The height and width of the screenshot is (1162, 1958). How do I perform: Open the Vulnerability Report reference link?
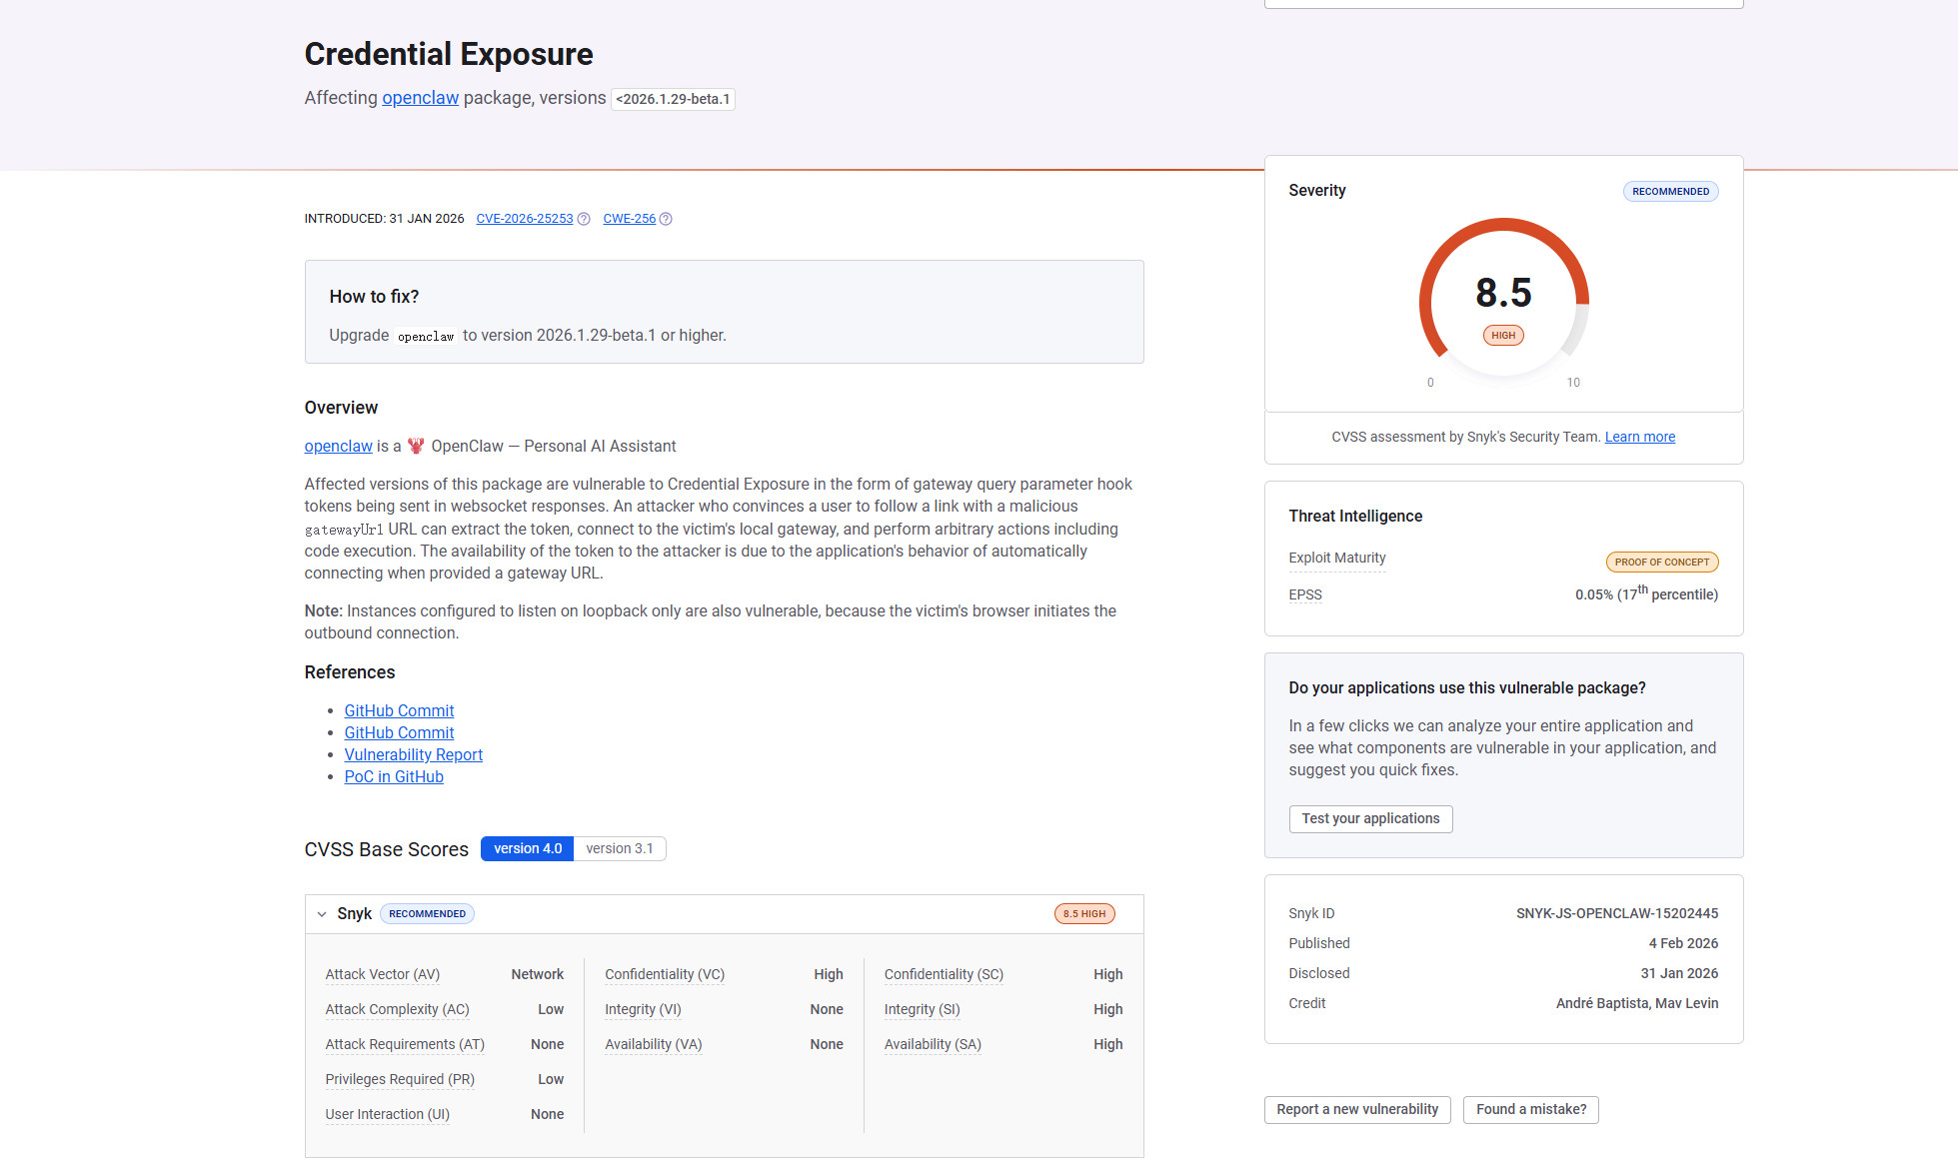point(413,754)
